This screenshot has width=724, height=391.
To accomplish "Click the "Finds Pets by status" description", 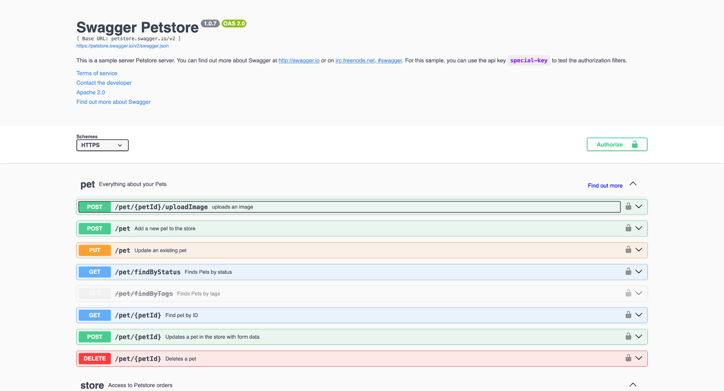I will coord(208,272).
